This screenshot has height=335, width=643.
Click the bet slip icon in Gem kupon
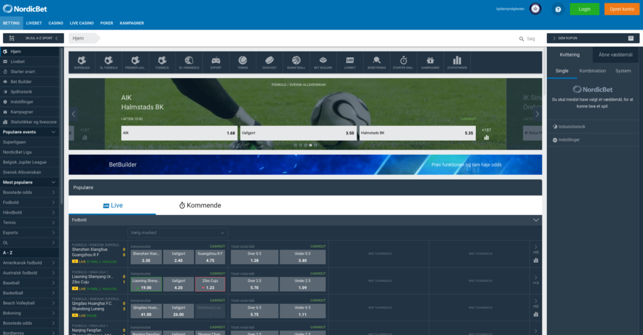click(630, 38)
